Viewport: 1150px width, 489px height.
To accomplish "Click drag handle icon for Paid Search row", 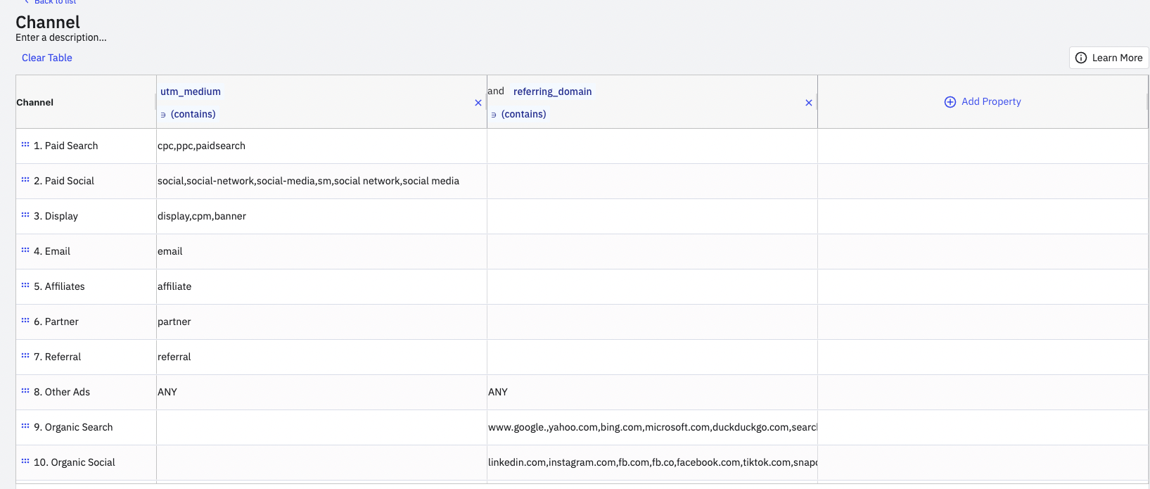I will tap(25, 145).
